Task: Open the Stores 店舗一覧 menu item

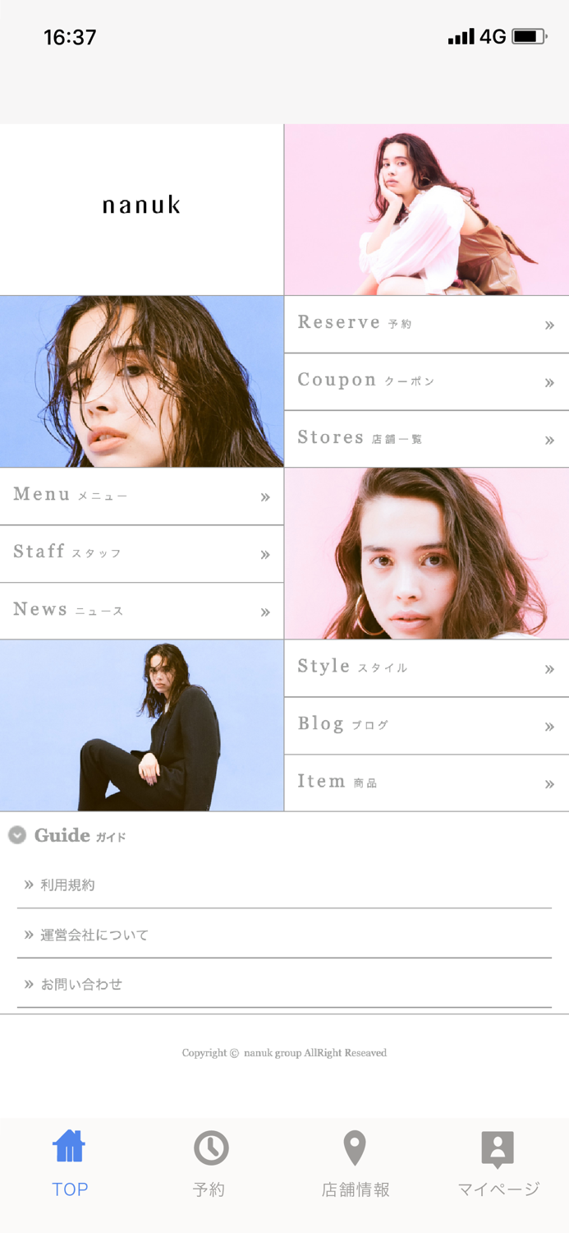Action: tap(427, 439)
